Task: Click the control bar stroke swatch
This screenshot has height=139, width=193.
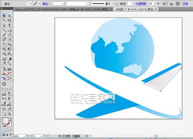Action: (35, 4)
